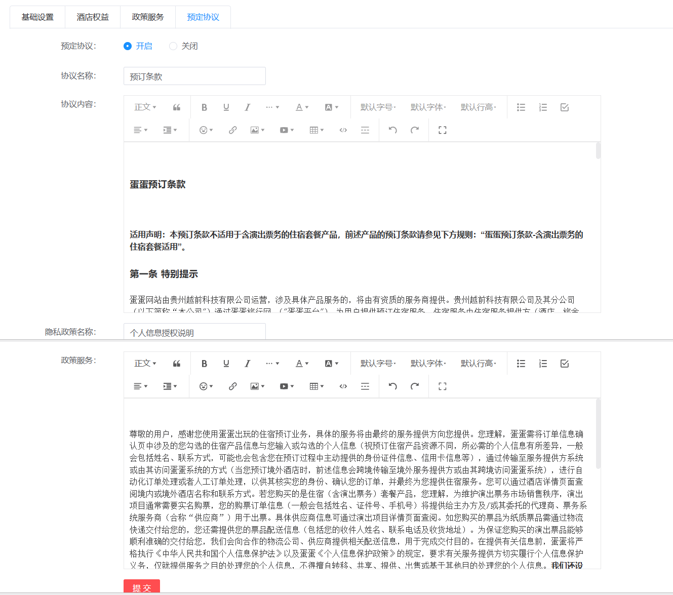
Task: Click Italic icon in 政策服务 editor
Action: [x=247, y=364]
